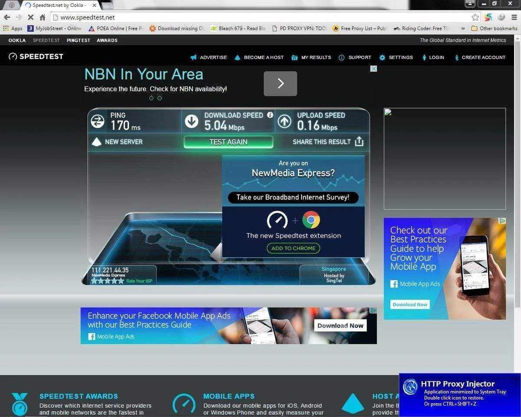Open Riding Coder bookmark

[421, 29]
